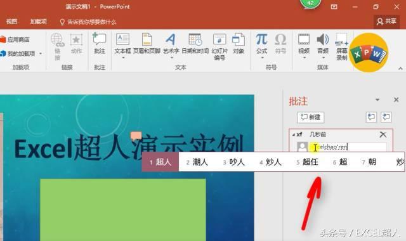Screen dimensions: 406x241
Task: Delete the xf comment with X
Action: point(383,134)
